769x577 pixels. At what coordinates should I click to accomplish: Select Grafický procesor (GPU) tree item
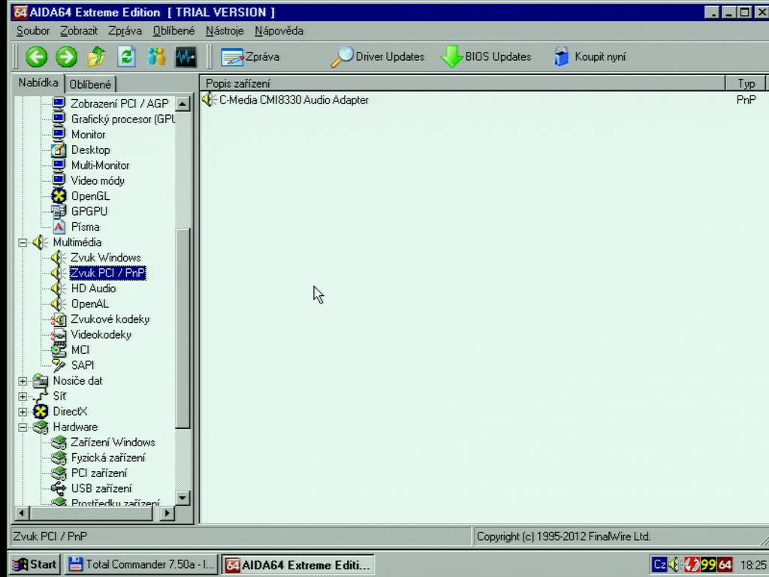tap(122, 119)
